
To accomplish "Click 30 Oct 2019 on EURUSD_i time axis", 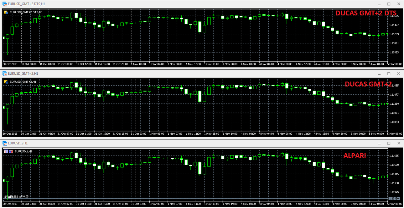I will [10, 203].
